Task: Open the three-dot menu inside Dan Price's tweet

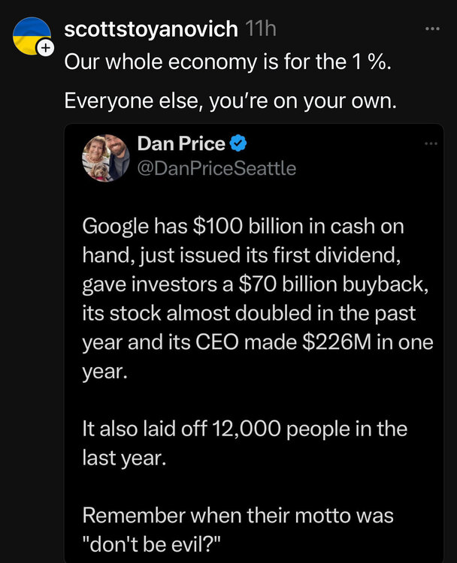Action: (x=429, y=143)
